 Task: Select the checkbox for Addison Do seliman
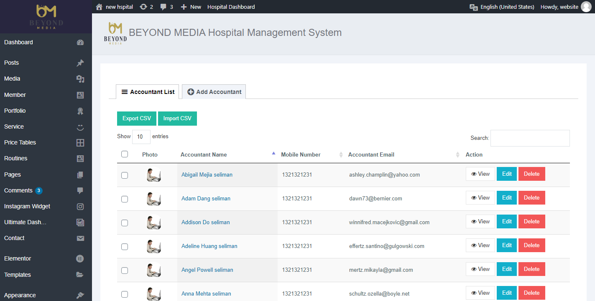pos(125,223)
